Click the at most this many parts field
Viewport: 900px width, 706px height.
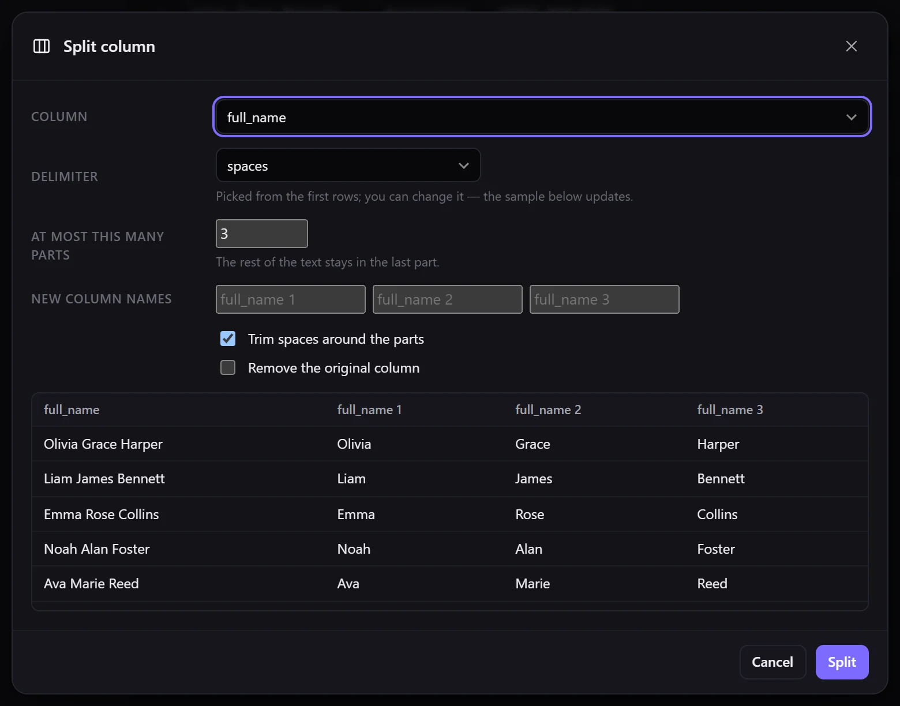(x=261, y=234)
